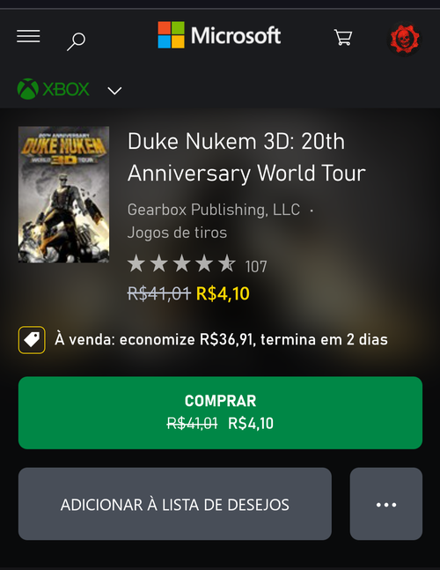Click the discounted R$4,10 price
This screenshot has height=570, width=440.
click(223, 293)
